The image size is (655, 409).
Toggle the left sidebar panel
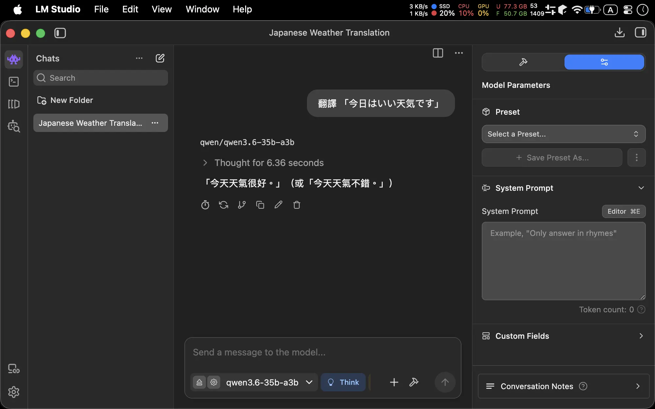[60, 33]
